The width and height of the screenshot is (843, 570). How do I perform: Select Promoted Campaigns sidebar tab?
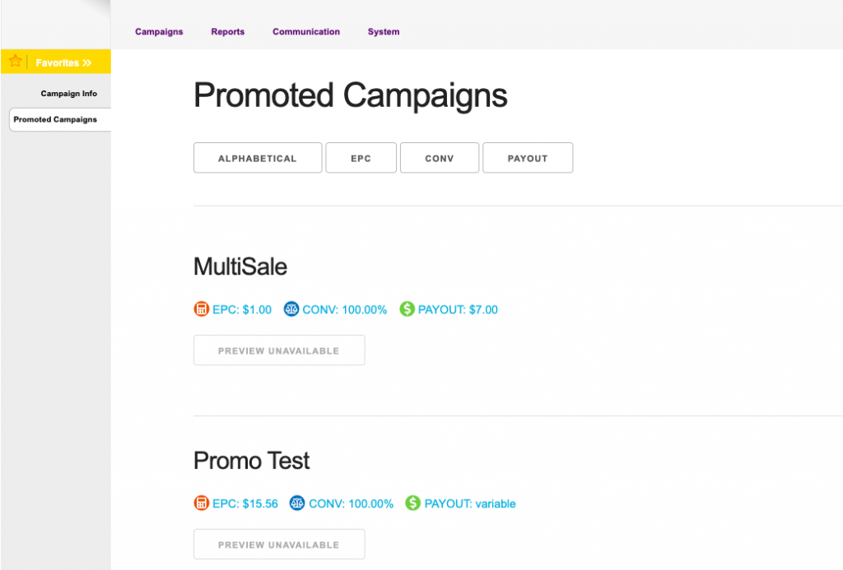click(56, 119)
